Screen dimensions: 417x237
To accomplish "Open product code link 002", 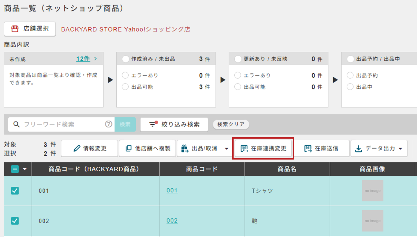I will click(x=172, y=221).
